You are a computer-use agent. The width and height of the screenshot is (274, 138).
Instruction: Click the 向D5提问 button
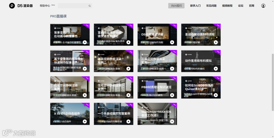point(176,6)
